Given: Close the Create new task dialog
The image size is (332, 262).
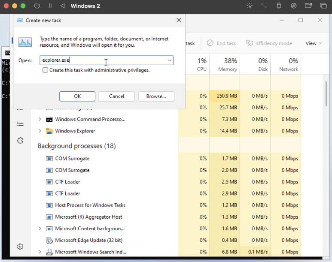Looking at the screenshot, I should click(x=179, y=20).
